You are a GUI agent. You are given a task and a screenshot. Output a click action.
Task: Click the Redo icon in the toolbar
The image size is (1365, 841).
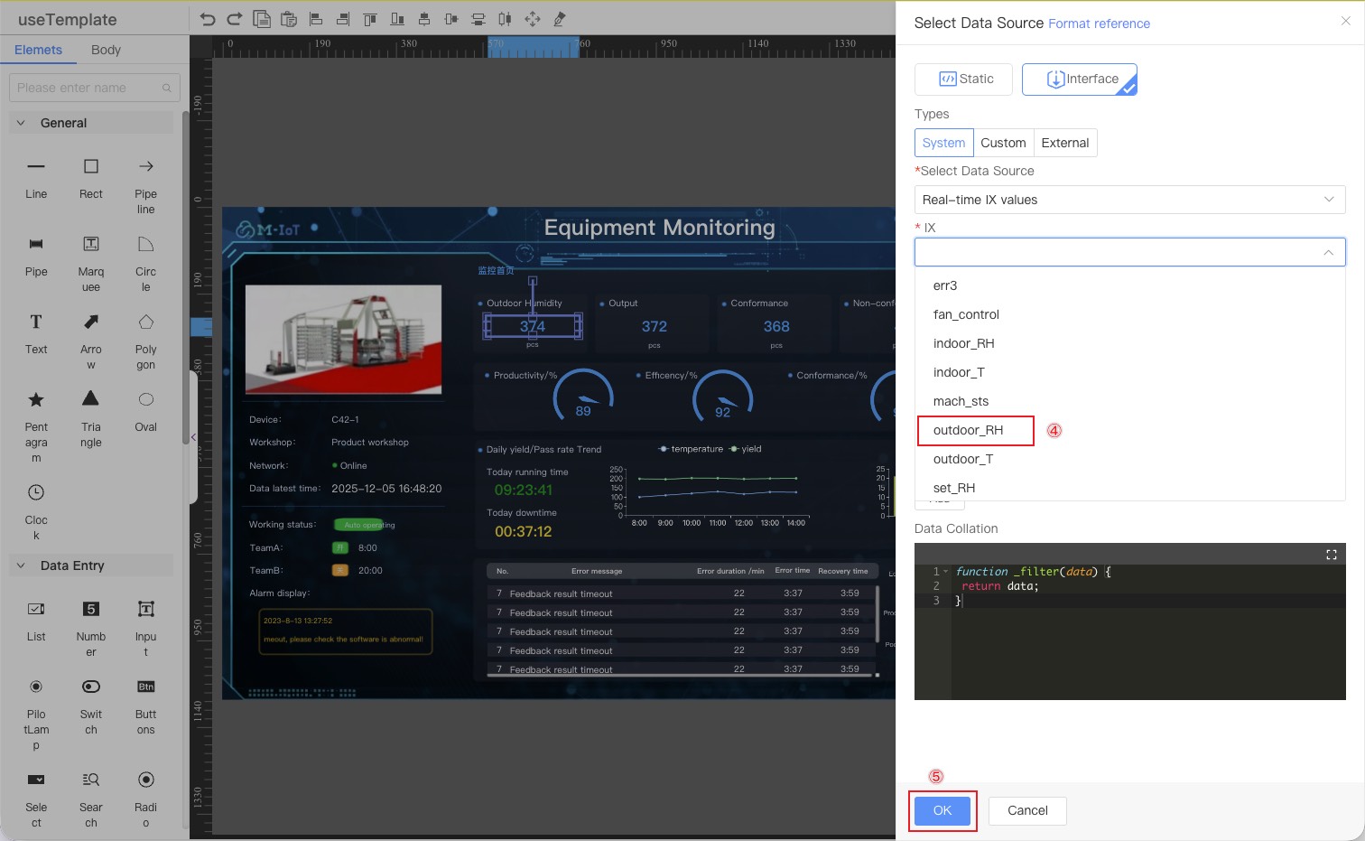(x=235, y=18)
